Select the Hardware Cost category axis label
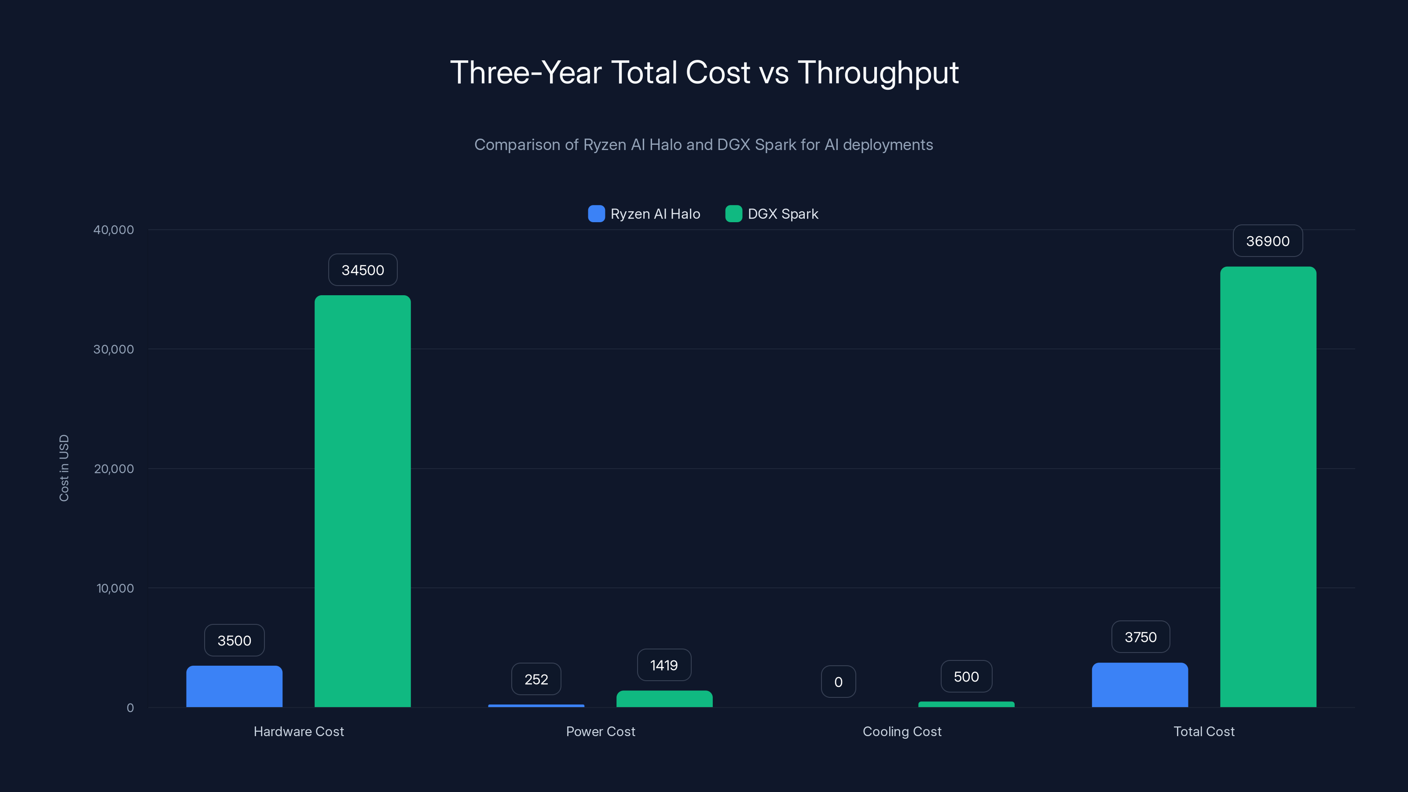 pyautogui.click(x=298, y=731)
